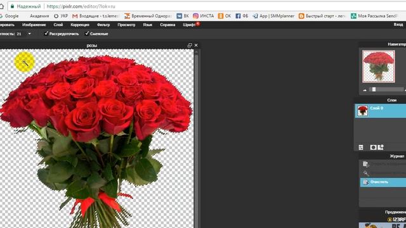Open the Изображение menu
This screenshot has width=406, height=228.
[x=34, y=25]
